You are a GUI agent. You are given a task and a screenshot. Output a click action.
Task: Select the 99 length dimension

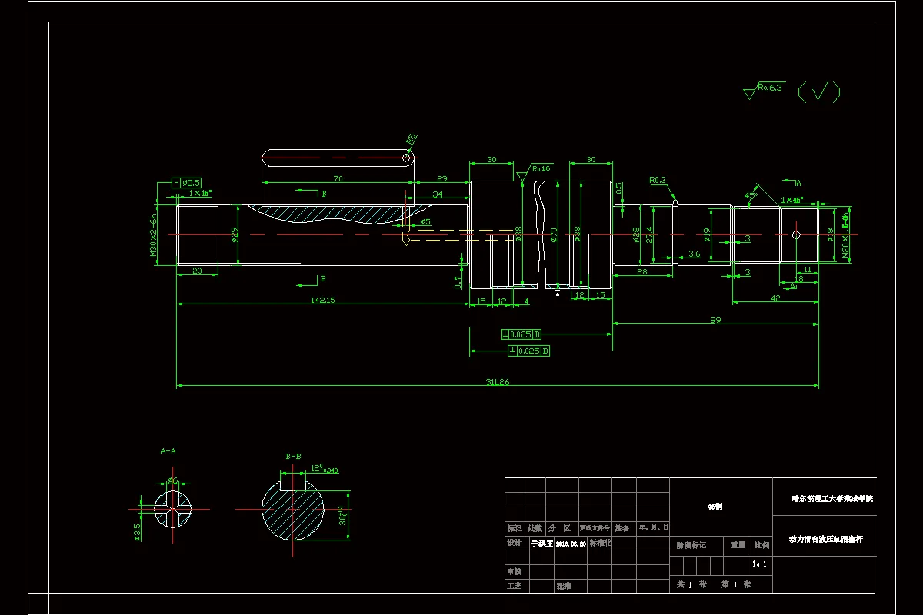[715, 320]
